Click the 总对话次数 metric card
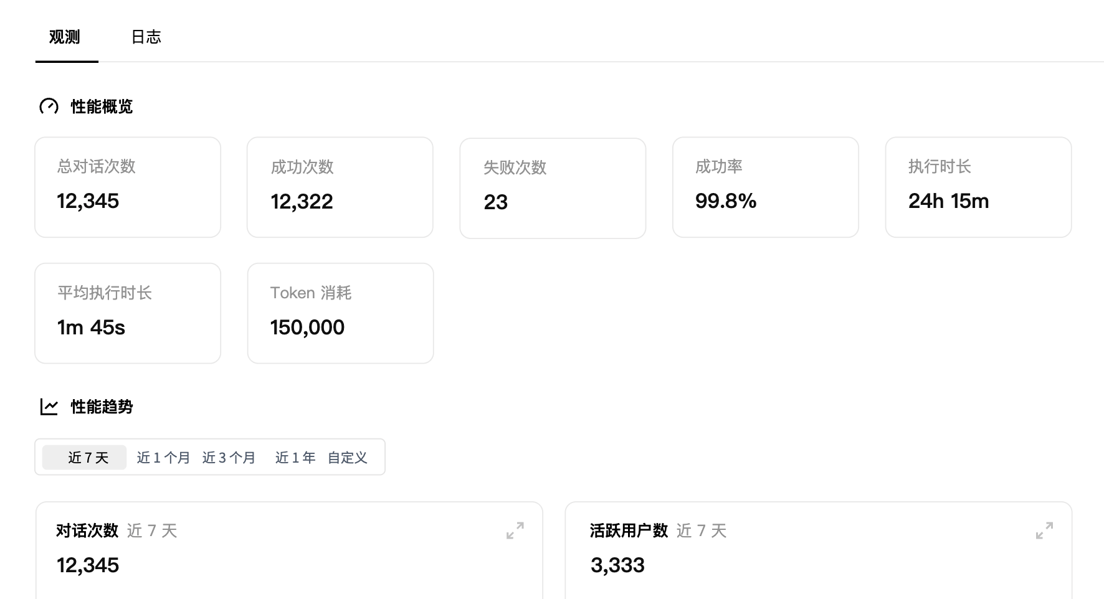The height and width of the screenshot is (599, 1104). coord(128,187)
